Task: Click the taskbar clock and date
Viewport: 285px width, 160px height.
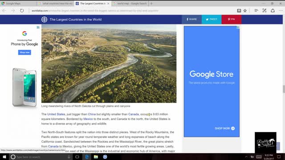Action: (x=269, y=157)
